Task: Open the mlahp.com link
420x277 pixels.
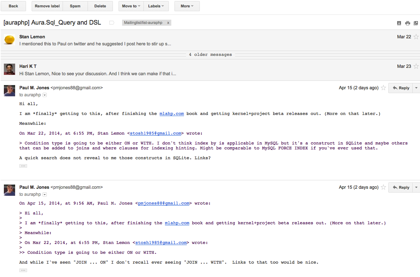Action: pyautogui.click(x=172, y=113)
